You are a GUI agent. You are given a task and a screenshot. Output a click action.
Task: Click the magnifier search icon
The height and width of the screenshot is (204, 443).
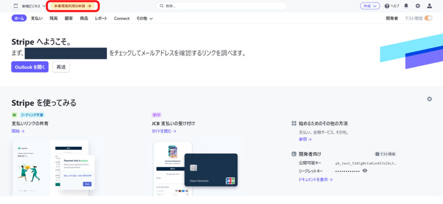(162, 6)
